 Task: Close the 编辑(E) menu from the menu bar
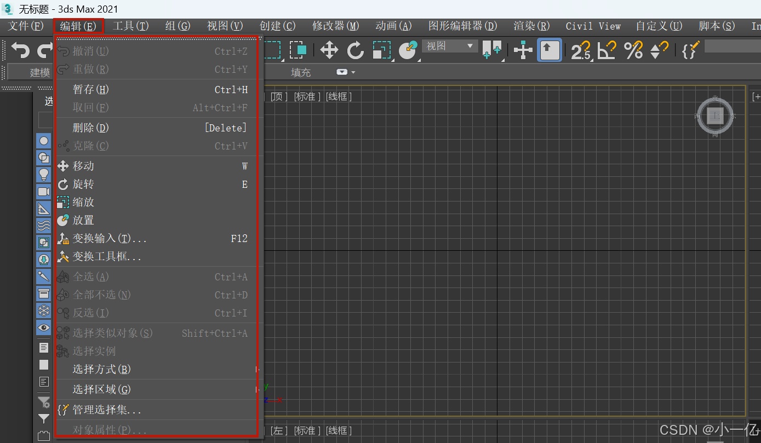click(x=78, y=26)
